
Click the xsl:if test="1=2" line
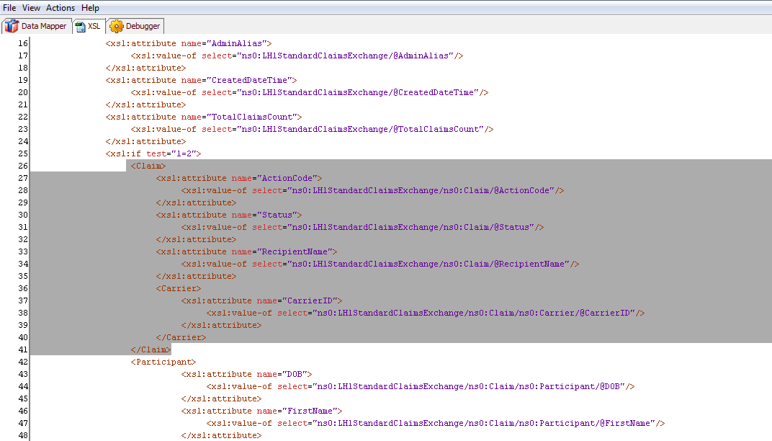point(153,153)
